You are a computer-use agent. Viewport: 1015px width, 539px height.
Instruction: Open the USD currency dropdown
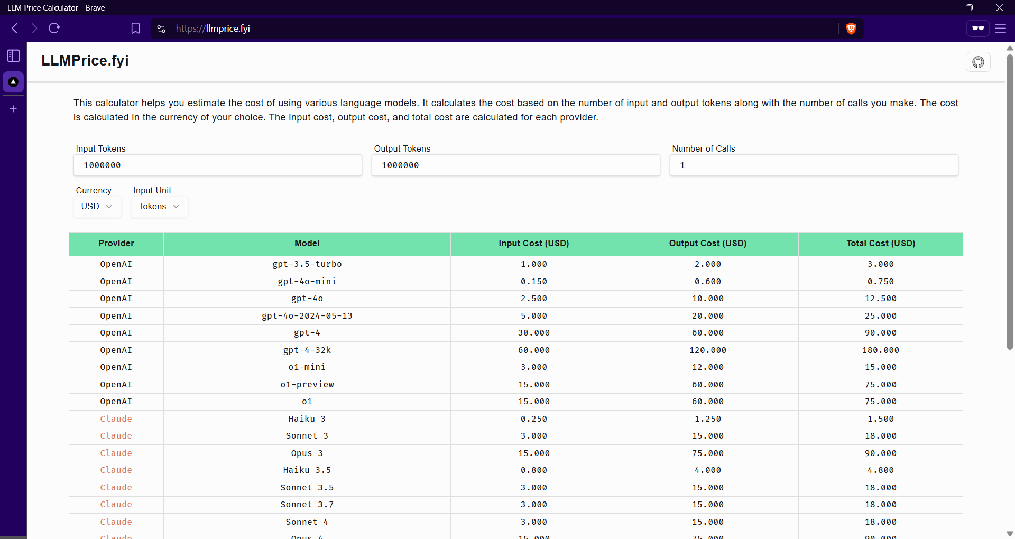pyautogui.click(x=97, y=207)
